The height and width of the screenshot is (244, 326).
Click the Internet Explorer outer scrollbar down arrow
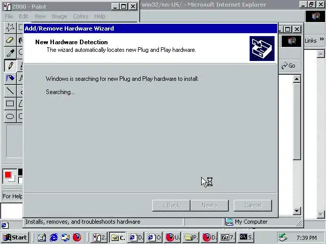(x=321, y=214)
